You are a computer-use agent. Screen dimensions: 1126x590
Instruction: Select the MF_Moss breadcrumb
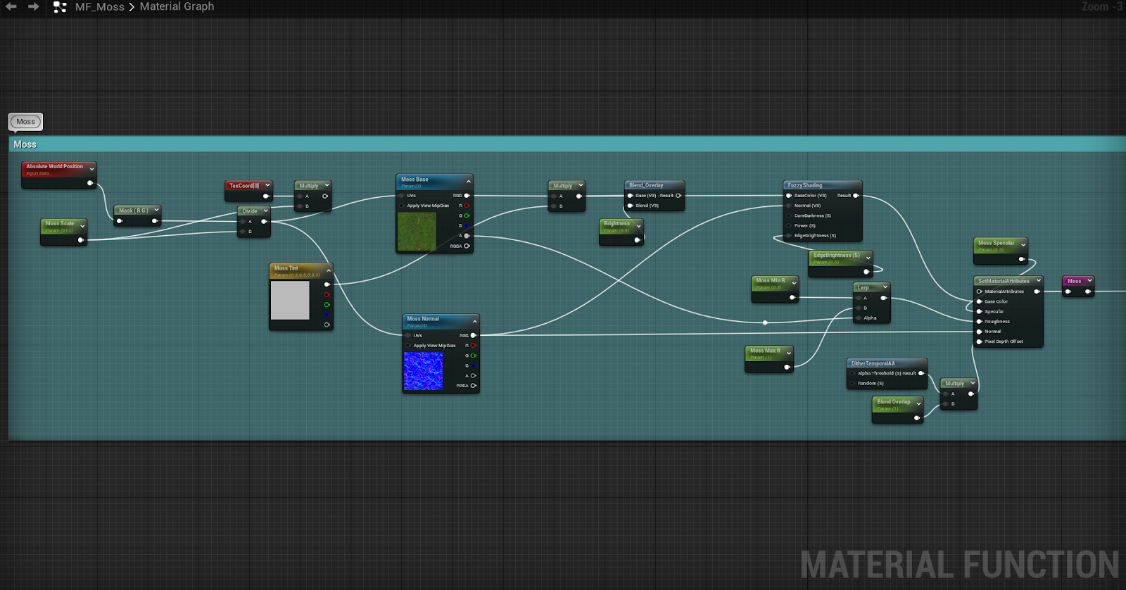(x=99, y=7)
